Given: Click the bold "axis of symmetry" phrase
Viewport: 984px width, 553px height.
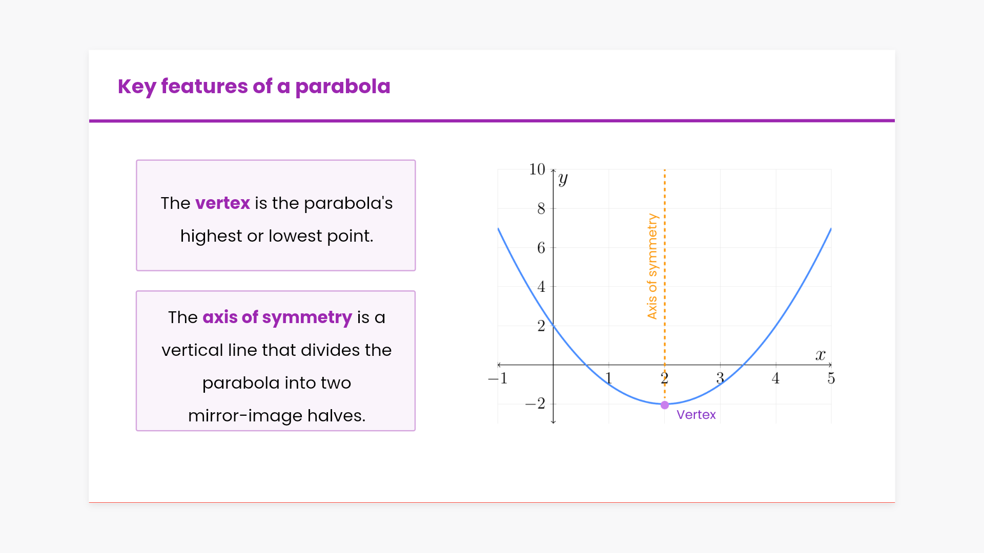Looking at the screenshot, I should pos(277,317).
